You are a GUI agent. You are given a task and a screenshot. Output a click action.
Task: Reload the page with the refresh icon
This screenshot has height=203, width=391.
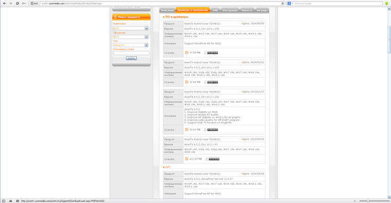coord(17,3)
